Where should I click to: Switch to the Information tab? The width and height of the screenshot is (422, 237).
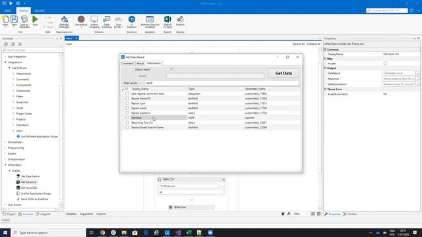click(x=154, y=63)
